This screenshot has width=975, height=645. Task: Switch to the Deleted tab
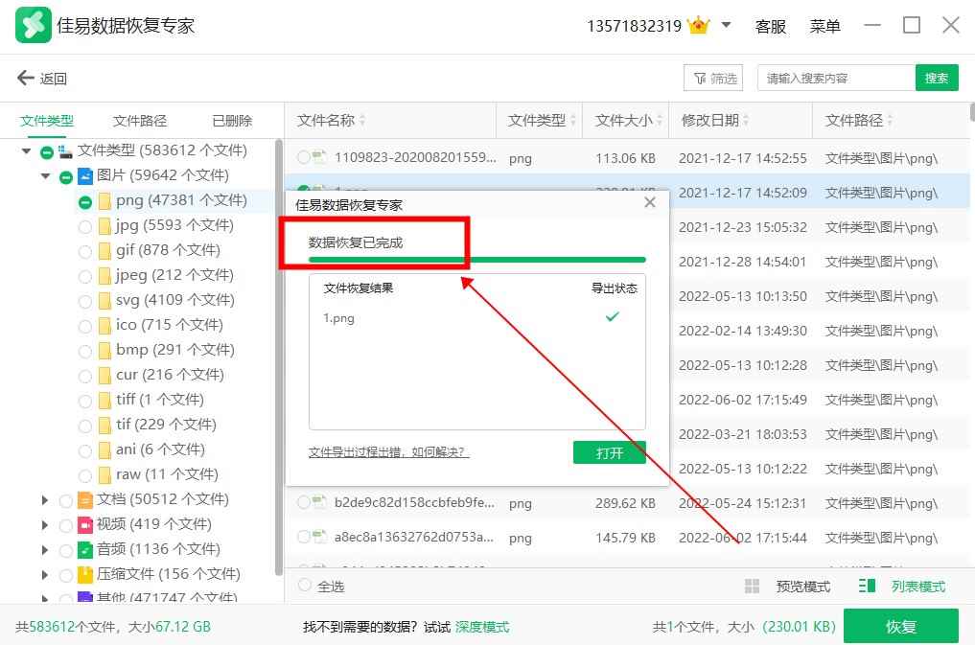(x=232, y=121)
